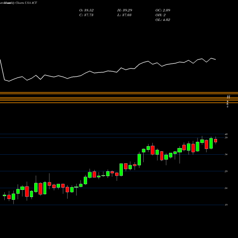Click the 24 price axis label
Viewport: 238px width, 238px height.
point(226,188)
